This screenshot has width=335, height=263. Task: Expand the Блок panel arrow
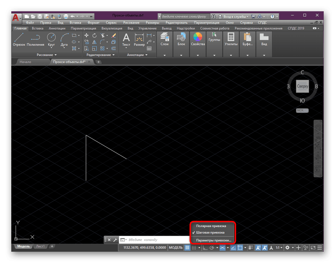[x=181, y=55]
